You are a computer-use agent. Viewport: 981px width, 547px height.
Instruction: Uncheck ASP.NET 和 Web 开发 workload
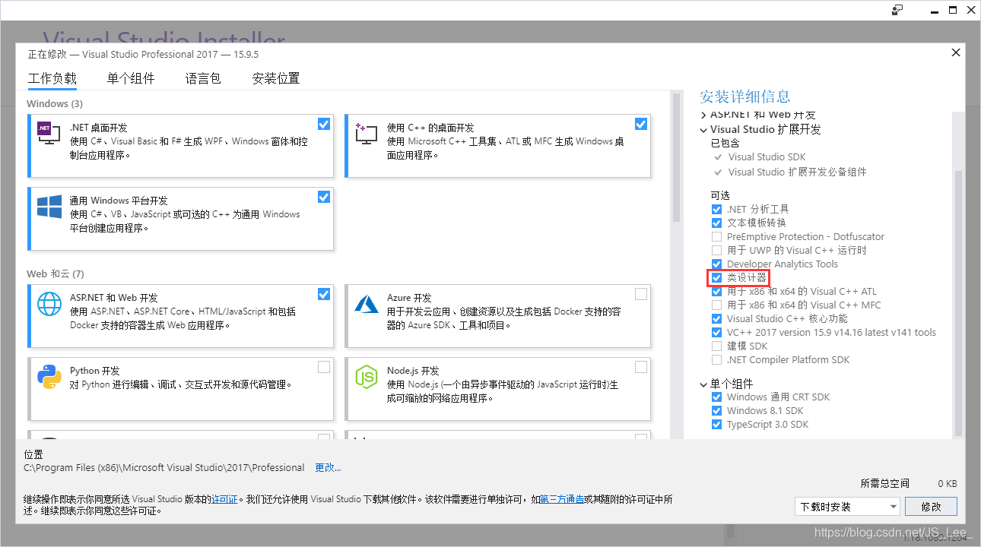(324, 294)
